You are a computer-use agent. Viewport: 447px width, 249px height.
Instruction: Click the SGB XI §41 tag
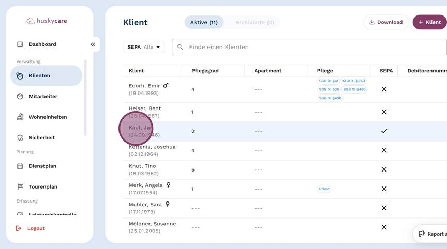[x=329, y=81]
